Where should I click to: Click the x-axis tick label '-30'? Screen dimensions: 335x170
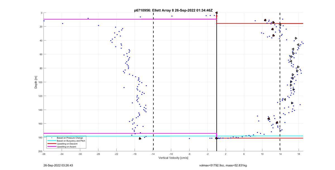point(80,154)
